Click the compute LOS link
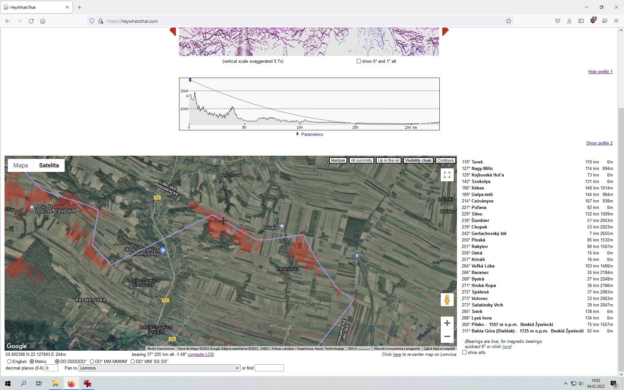Viewport: 624px width, 390px height. (201, 354)
